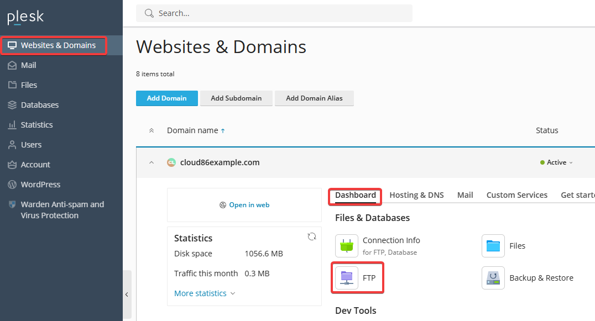Open the Backup & Restore drive icon
Screen dimensions: 595x321
(x=493, y=278)
